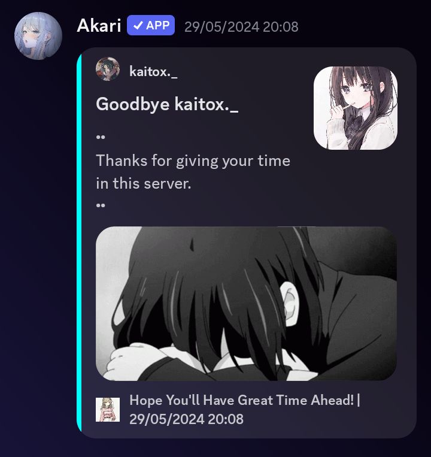The image size is (431, 457).
Task: Click the Thanks for giving your time text
Action: tap(193, 161)
